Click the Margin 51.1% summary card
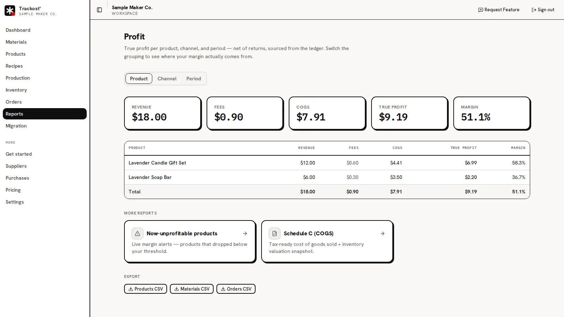The image size is (564, 317). click(492, 113)
